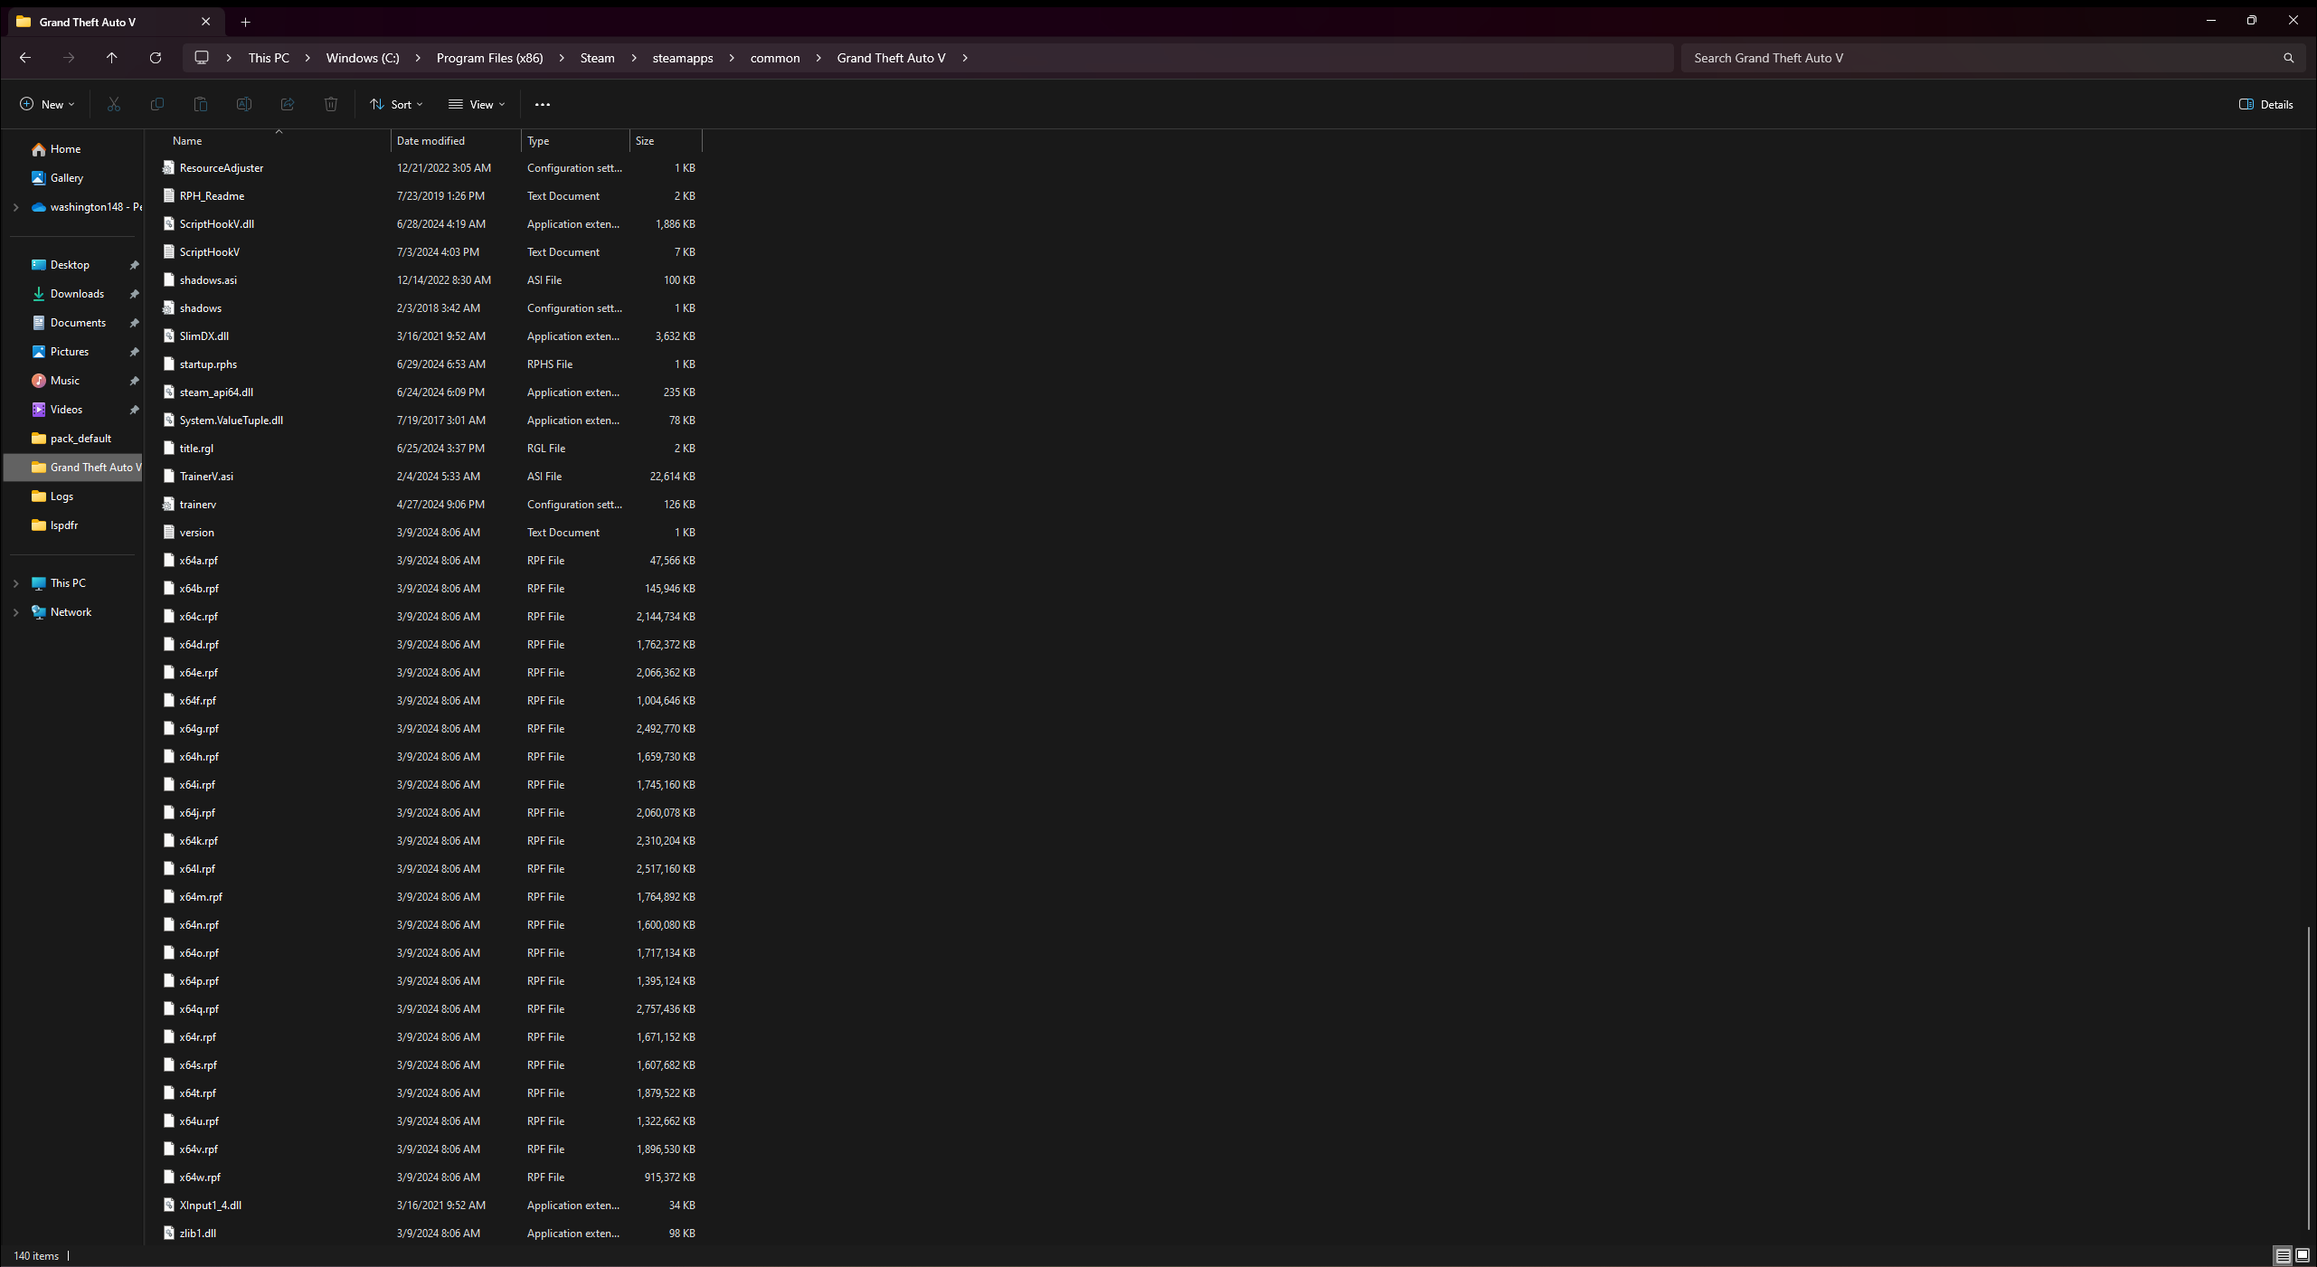2317x1267 pixels.
Task: Navigate to steamapps in breadcrumb path
Action: tap(683, 58)
